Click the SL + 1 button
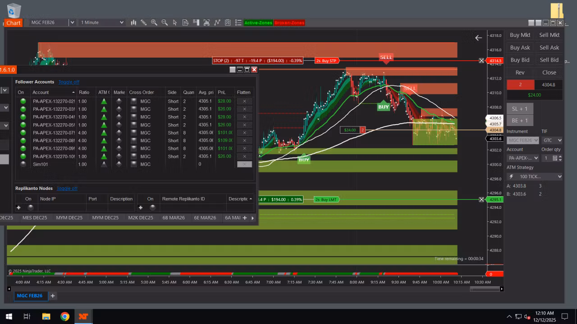The height and width of the screenshot is (324, 577). [520, 108]
